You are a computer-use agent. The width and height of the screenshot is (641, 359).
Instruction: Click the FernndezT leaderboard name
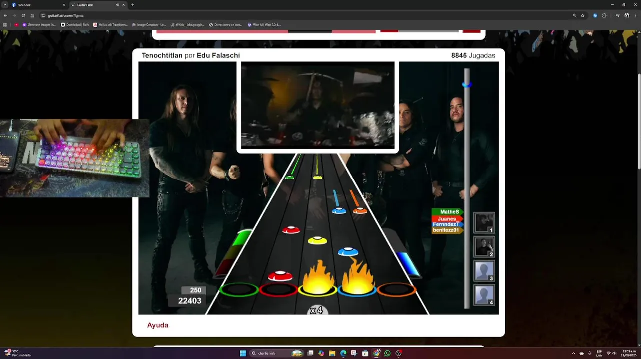click(x=447, y=225)
